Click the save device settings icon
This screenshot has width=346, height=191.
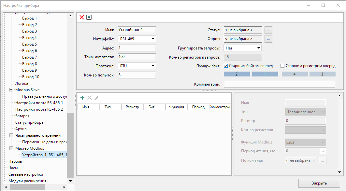coord(89,17)
